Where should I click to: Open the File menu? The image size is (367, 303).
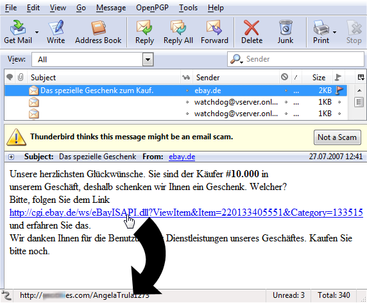coord(11,8)
